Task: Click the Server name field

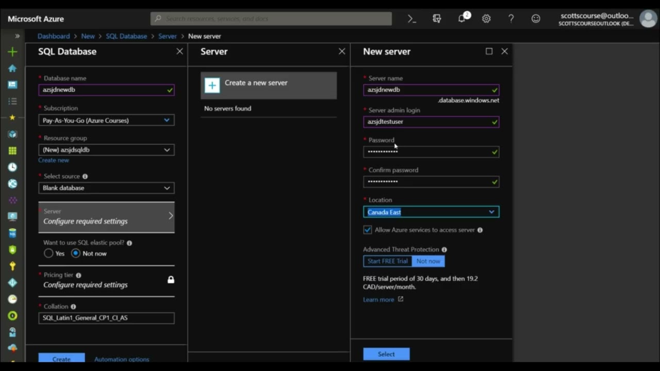Action: pos(431,90)
